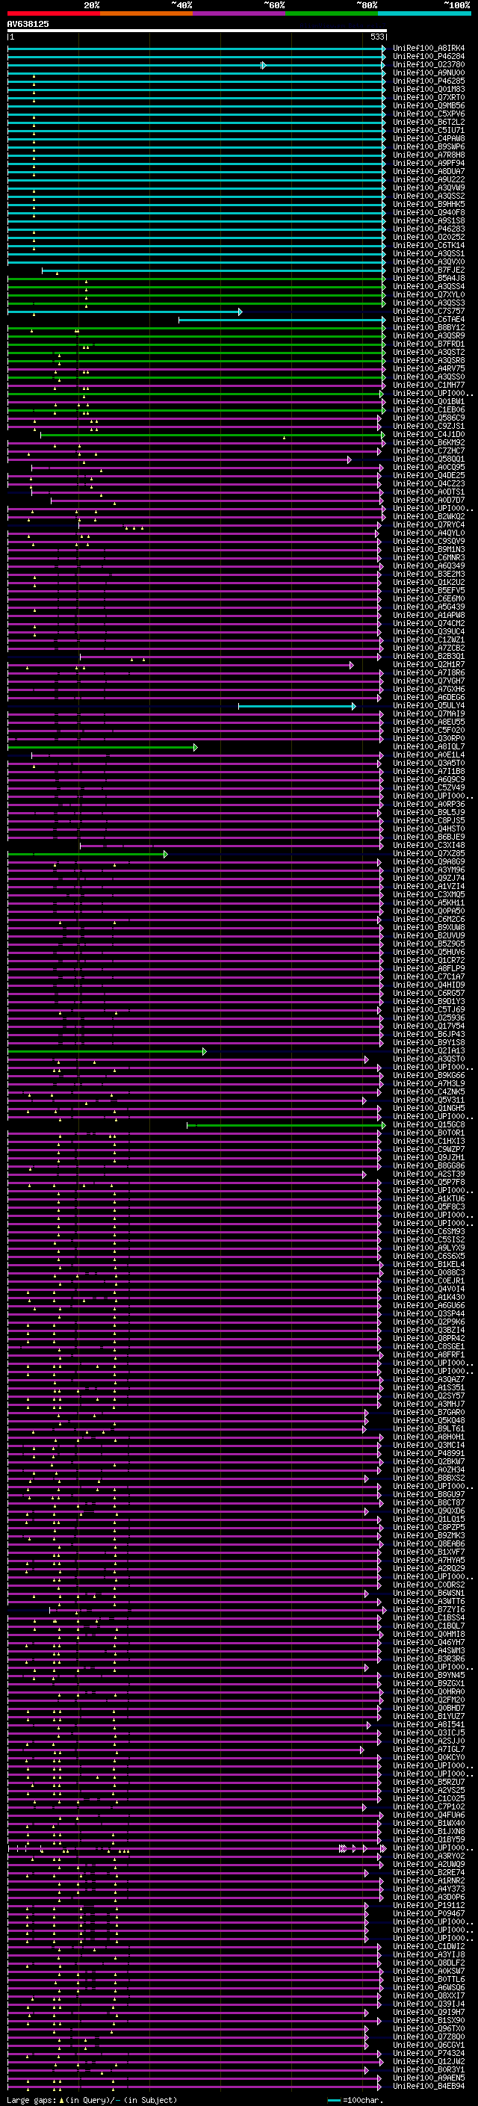Open hit UniRef100_P46285
The height and width of the screenshot is (2106, 478).
pos(428,81)
